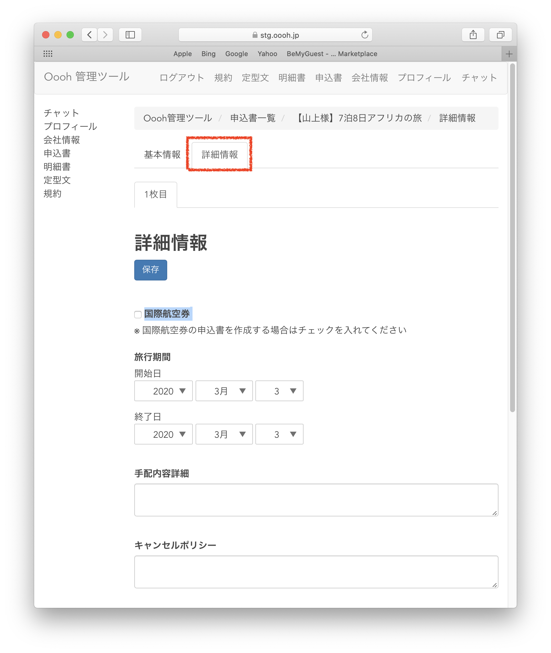Click the Oooh 管理ツール brand link
Viewport: 551px width, 653px height.
click(87, 77)
